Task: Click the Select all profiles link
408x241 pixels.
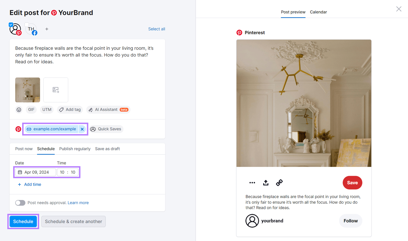Action: pyautogui.click(x=156, y=29)
